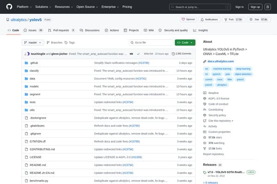Expand the Solutions dropdown
The height and width of the screenshot is (184, 277).
pos(43,7)
